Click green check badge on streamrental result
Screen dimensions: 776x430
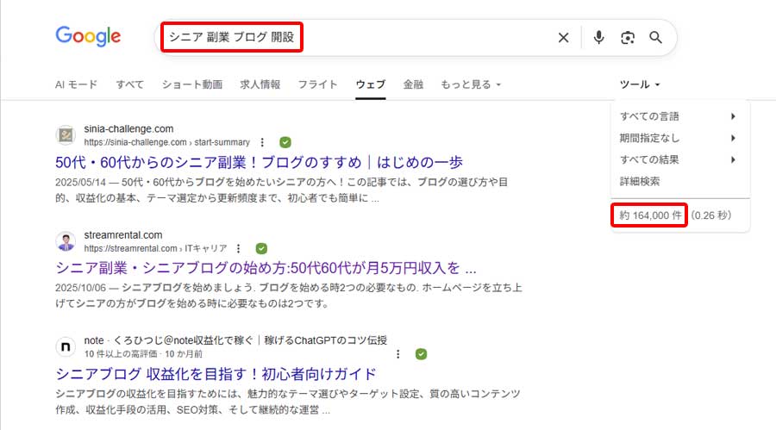[x=261, y=248]
